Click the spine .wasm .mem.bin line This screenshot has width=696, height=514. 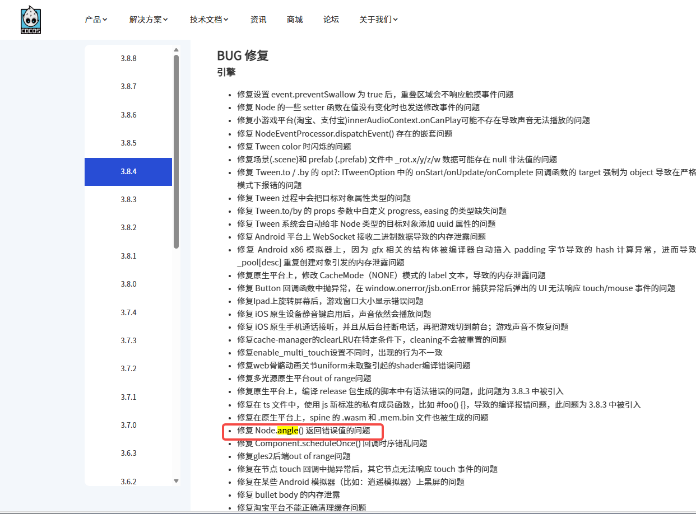tap(363, 417)
